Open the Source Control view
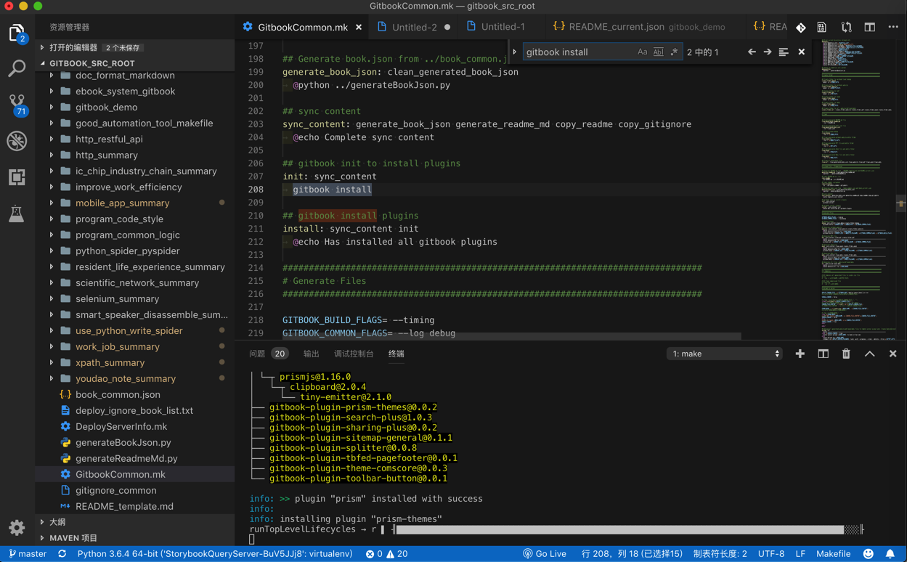The width and height of the screenshot is (907, 562). (17, 103)
